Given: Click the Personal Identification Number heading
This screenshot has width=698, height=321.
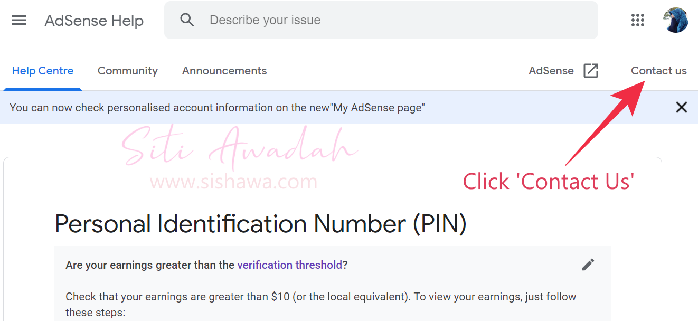Looking at the screenshot, I should 261,224.
